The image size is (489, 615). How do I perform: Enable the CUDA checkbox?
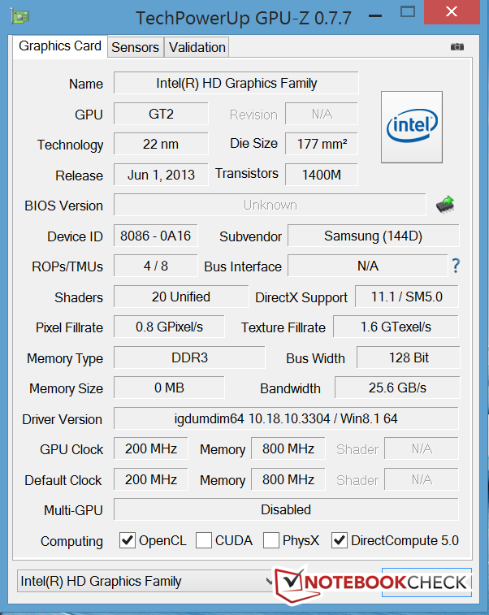[204, 540]
